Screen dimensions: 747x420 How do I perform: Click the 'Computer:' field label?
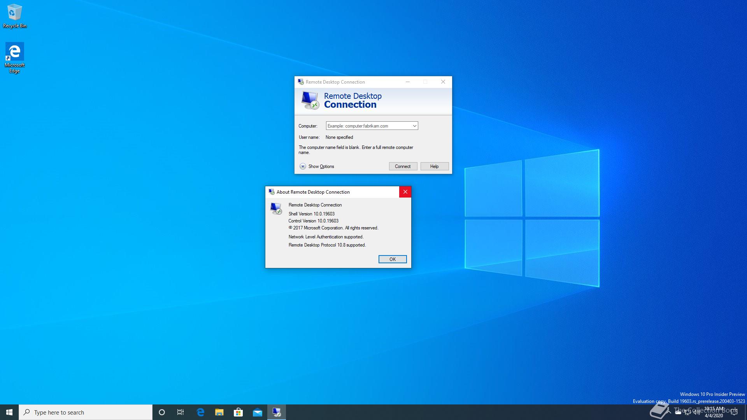[x=308, y=126]
